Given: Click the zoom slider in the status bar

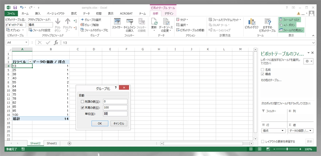Looking at the screenshot, I should coord(287,149).
